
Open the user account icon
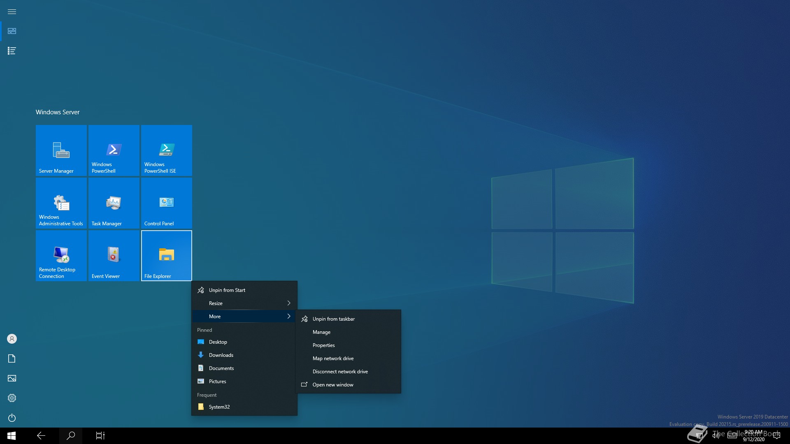(x=12, y=339)
